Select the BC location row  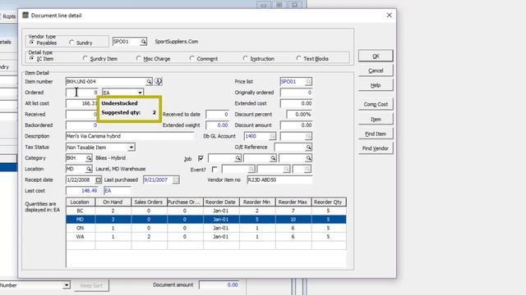point(206,211)
